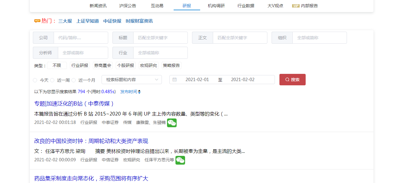This screenshot has height=183, width=400.
Task: Select the 个股研报 type filter
Action: coord(125,65)
